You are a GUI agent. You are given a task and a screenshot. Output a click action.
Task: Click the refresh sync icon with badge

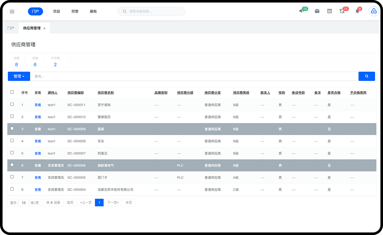(342, 11)
